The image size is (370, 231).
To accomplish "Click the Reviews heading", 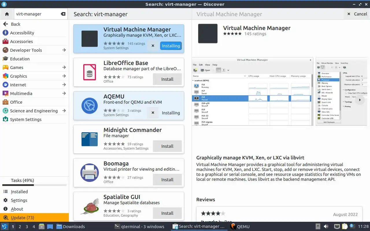I will (206, 200).
